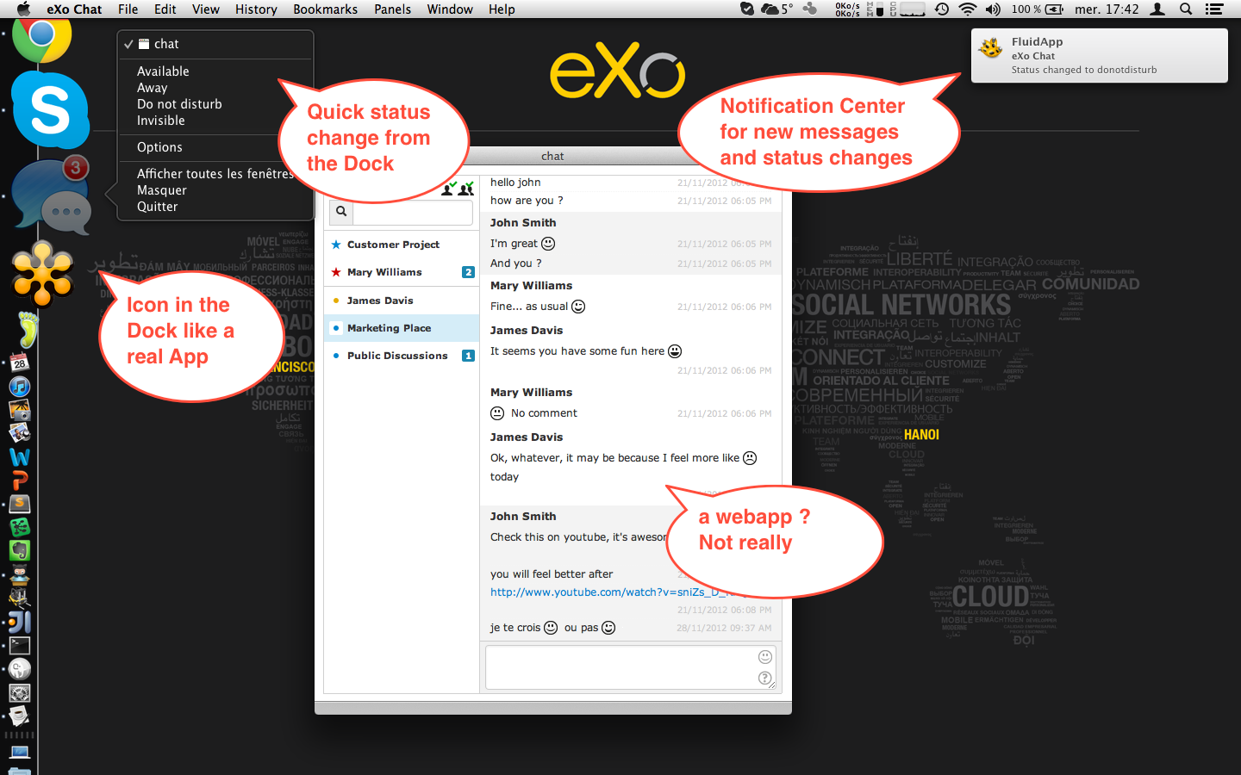1241x775 pixels.
Task: Open the Edit menu
Action: click(x=165, y=9)
